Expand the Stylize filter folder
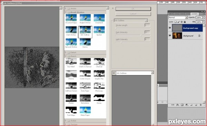 pos(66,120)
